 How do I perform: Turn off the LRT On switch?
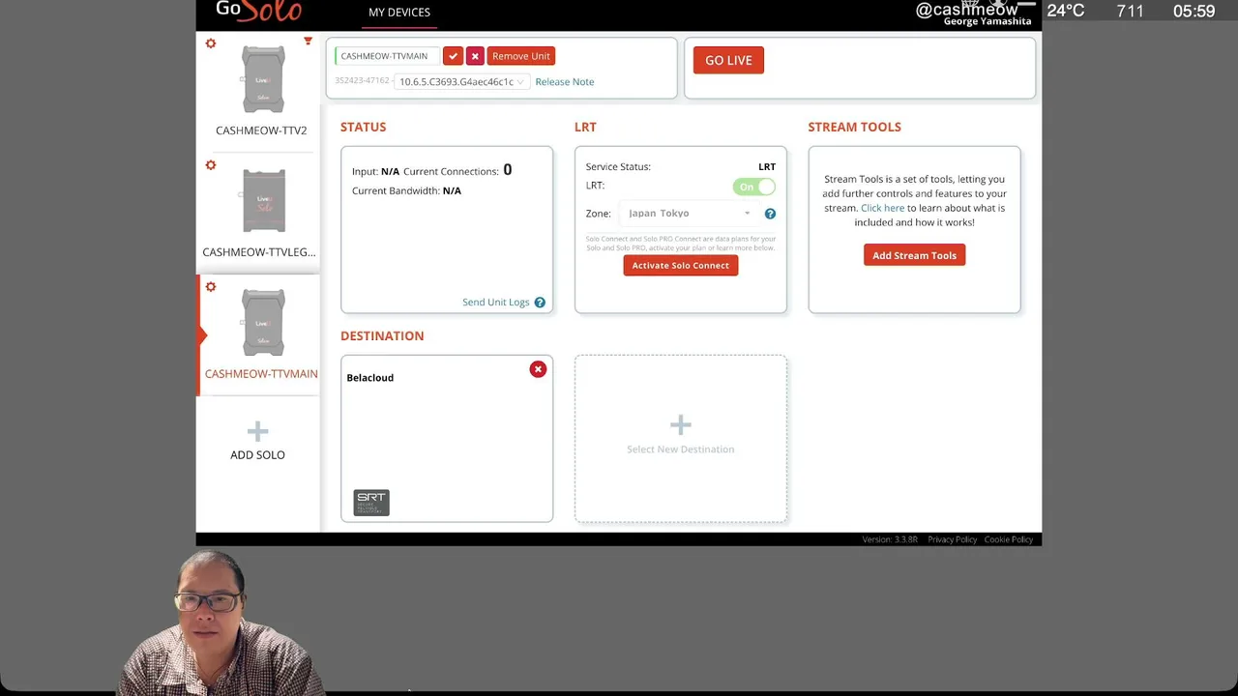(753, 187)
